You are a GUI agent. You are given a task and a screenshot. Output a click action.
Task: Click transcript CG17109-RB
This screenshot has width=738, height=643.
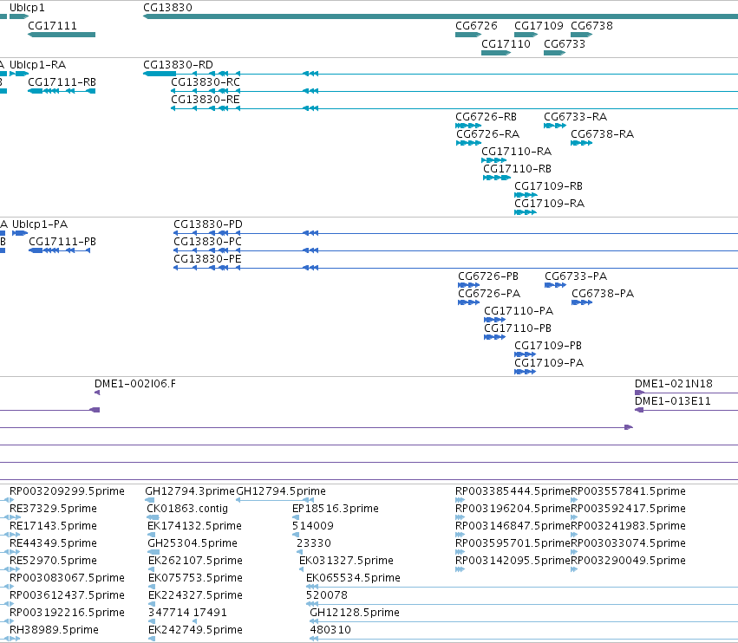click(548, 185)
